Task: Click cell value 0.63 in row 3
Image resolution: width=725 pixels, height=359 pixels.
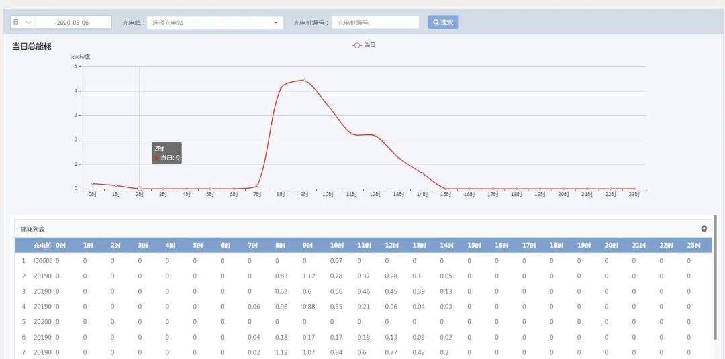Action: 281,291
